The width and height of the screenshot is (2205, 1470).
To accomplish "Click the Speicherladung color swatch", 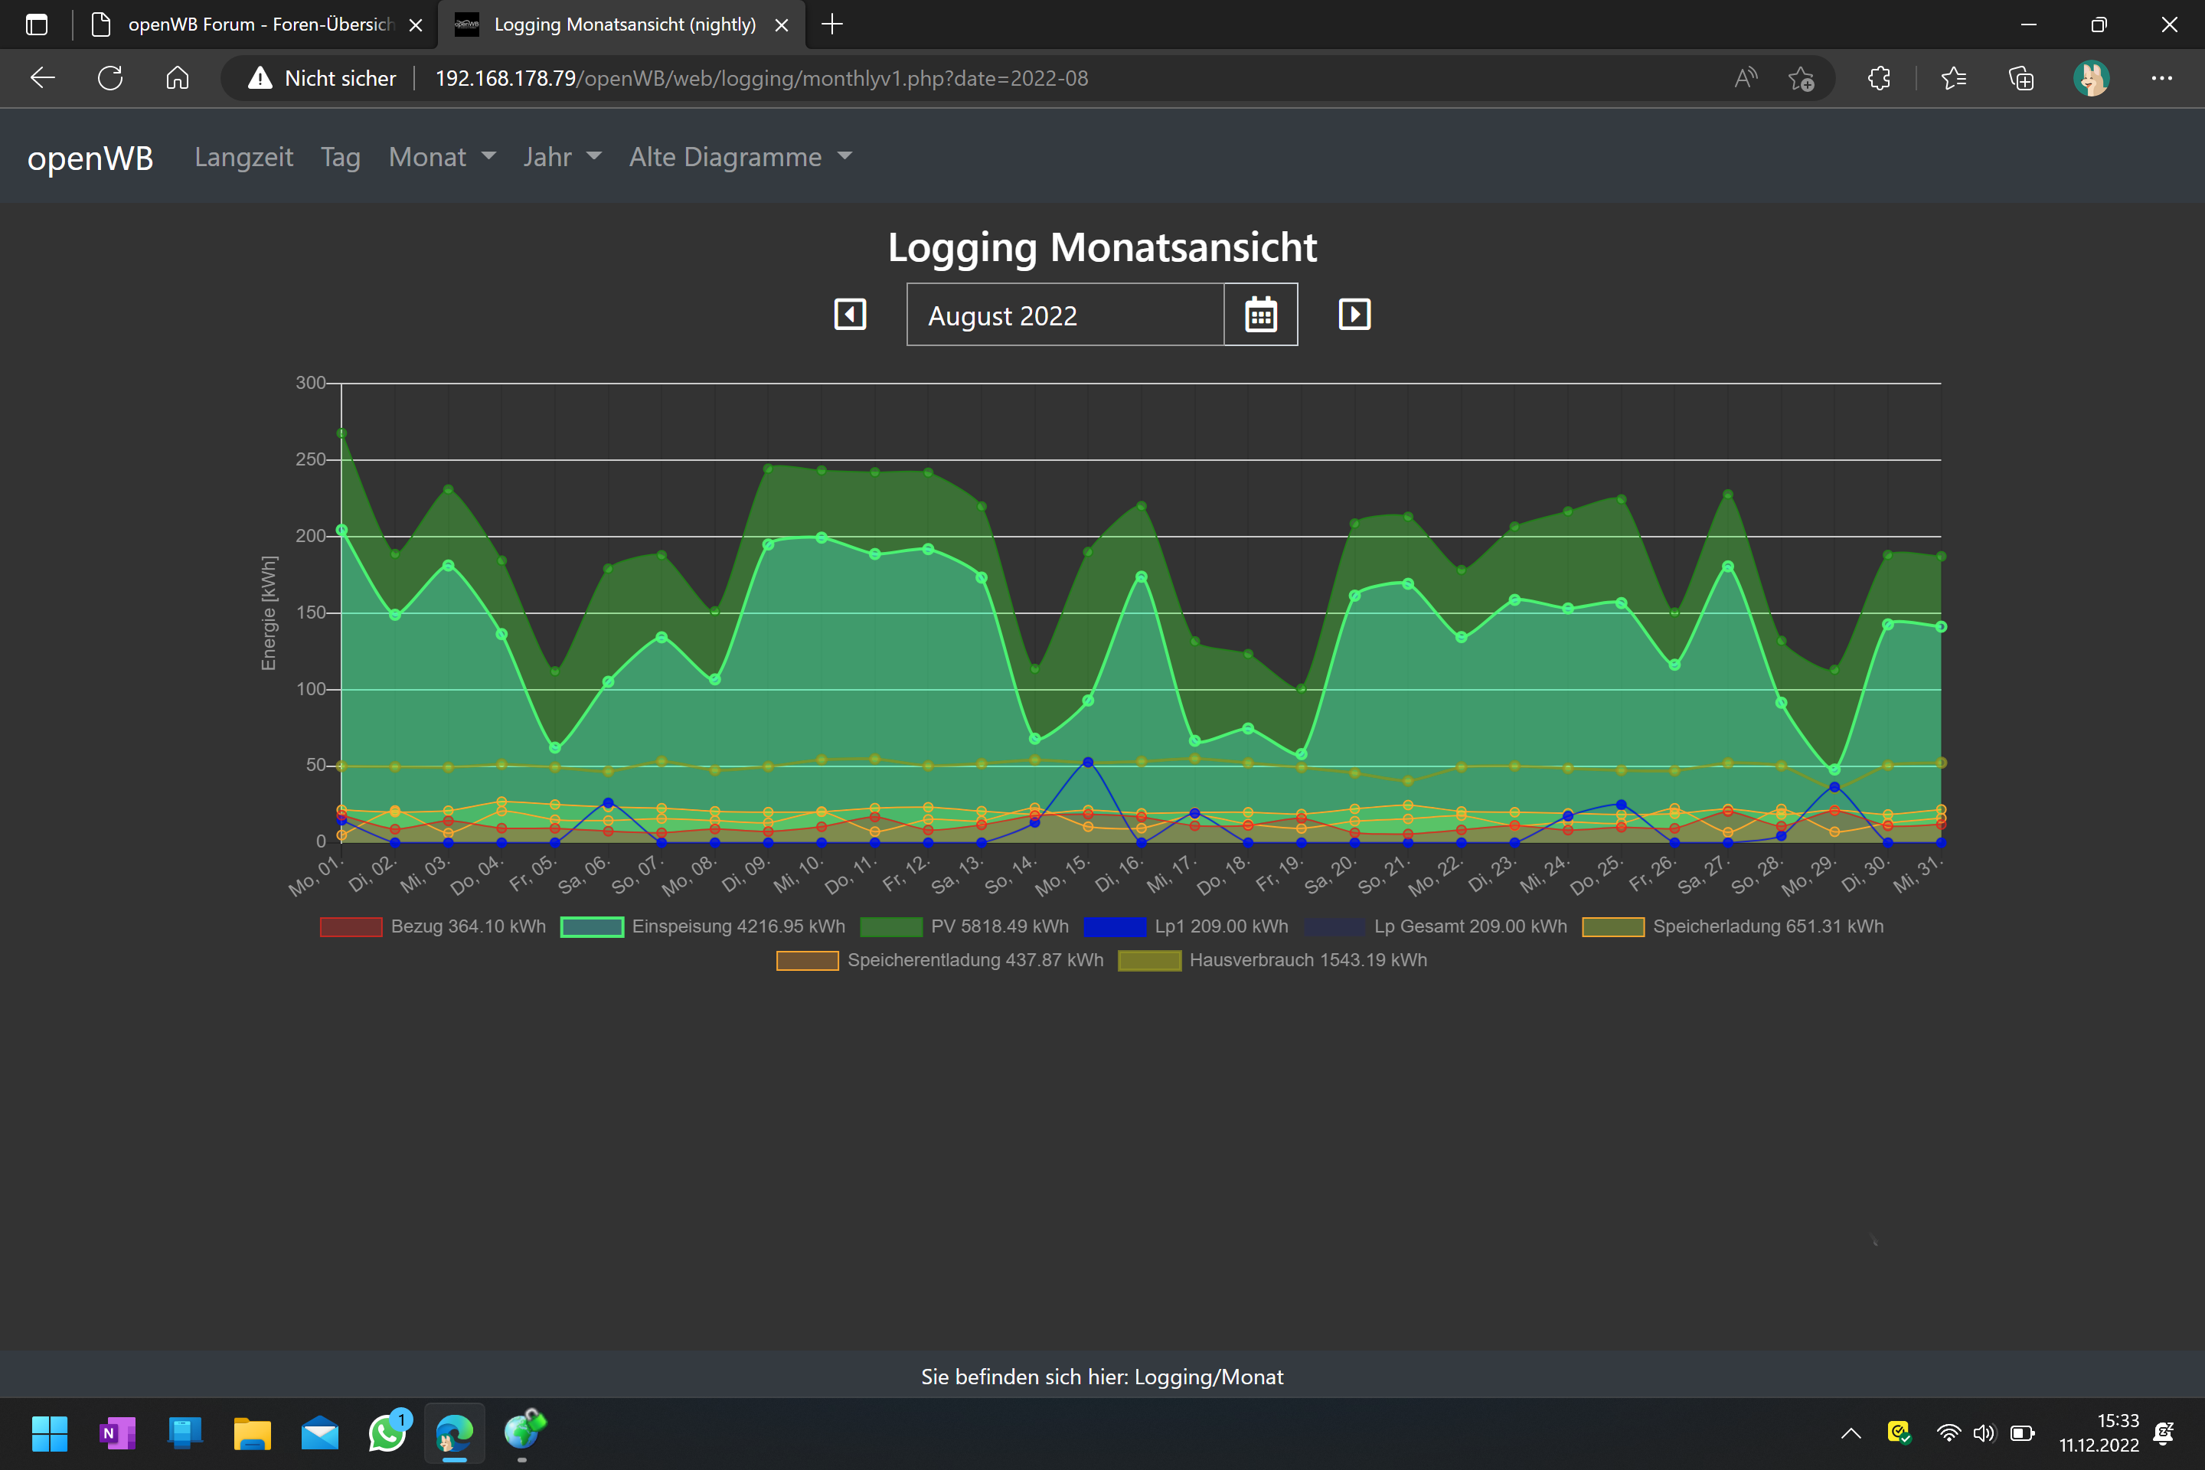I will pyautogui.click(x=1612, y=926).
